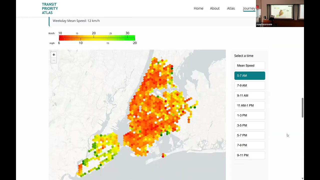The image size is (320, 180).
Task: Open the Journey nav item
Action: click(249, 8)
